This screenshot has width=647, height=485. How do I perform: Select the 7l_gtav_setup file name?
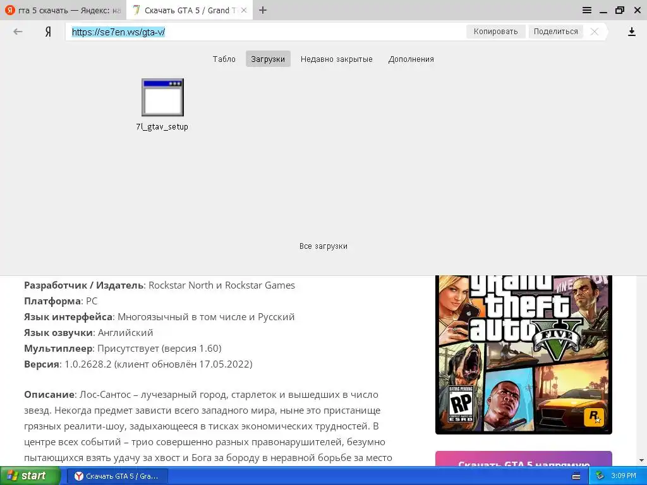(162, 126)
